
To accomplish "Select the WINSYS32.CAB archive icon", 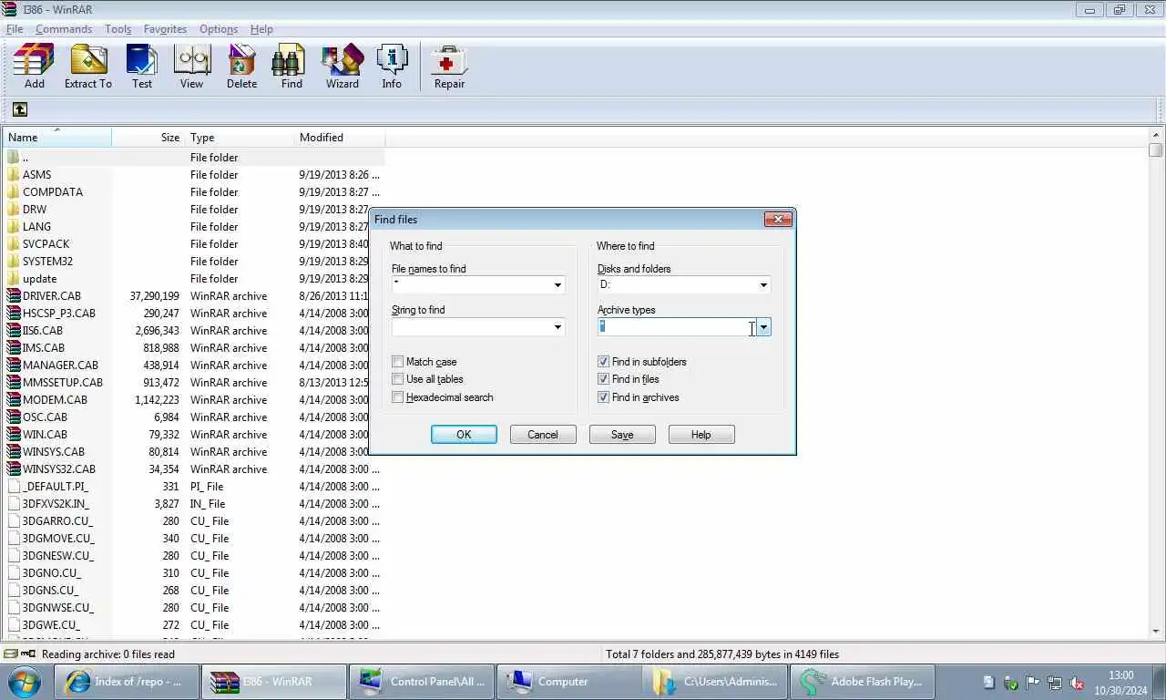I will pyautogui.click(x=13, y=468).
